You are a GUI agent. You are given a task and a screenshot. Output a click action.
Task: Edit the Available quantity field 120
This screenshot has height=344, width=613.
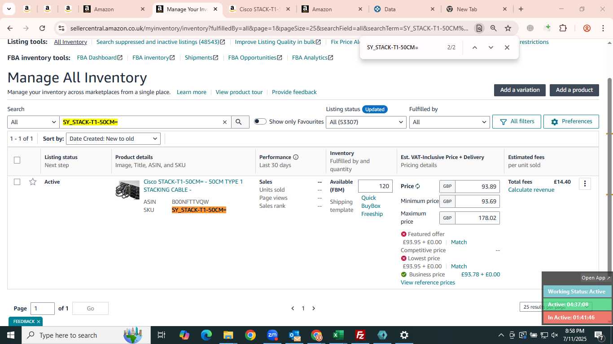click(x=375, y=186)
